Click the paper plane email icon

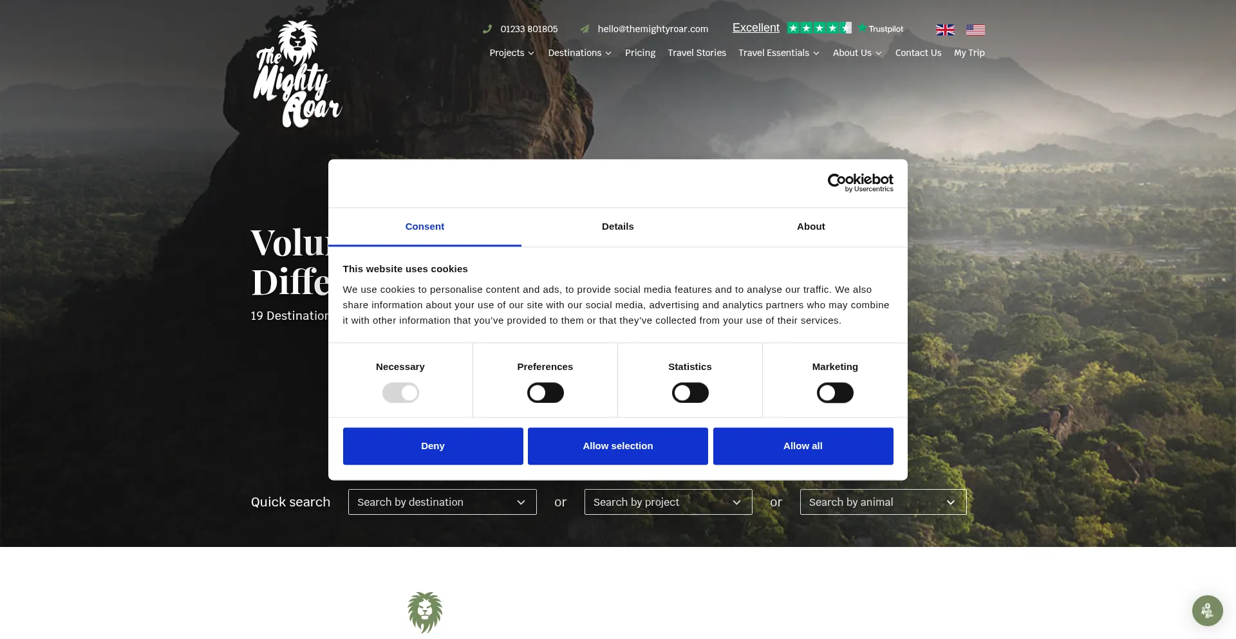pos(585,29)
